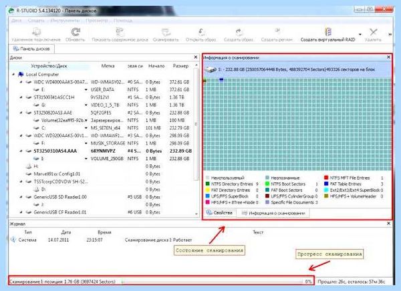This screenshot has width=401, height=291.
Task: Click the Устройство/Диск column header
Action: click(49, 66)
